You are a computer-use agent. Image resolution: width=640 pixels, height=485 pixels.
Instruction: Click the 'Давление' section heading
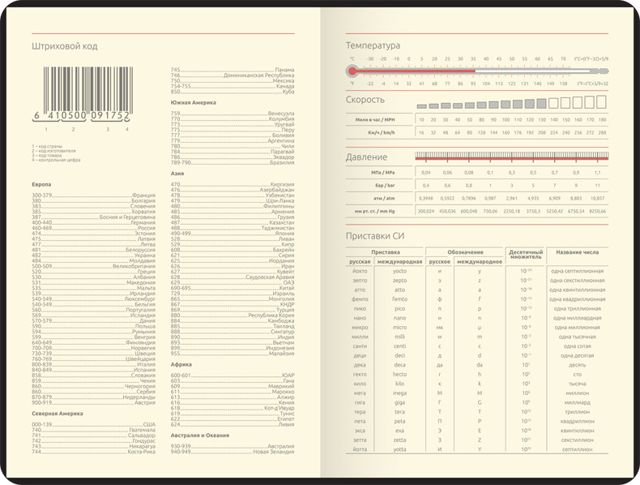pyautogui.click(x=367, y=157)
